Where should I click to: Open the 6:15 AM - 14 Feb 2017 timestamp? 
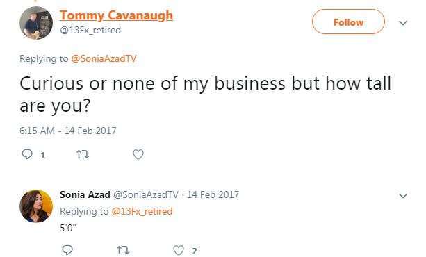(x=68, y=131)
